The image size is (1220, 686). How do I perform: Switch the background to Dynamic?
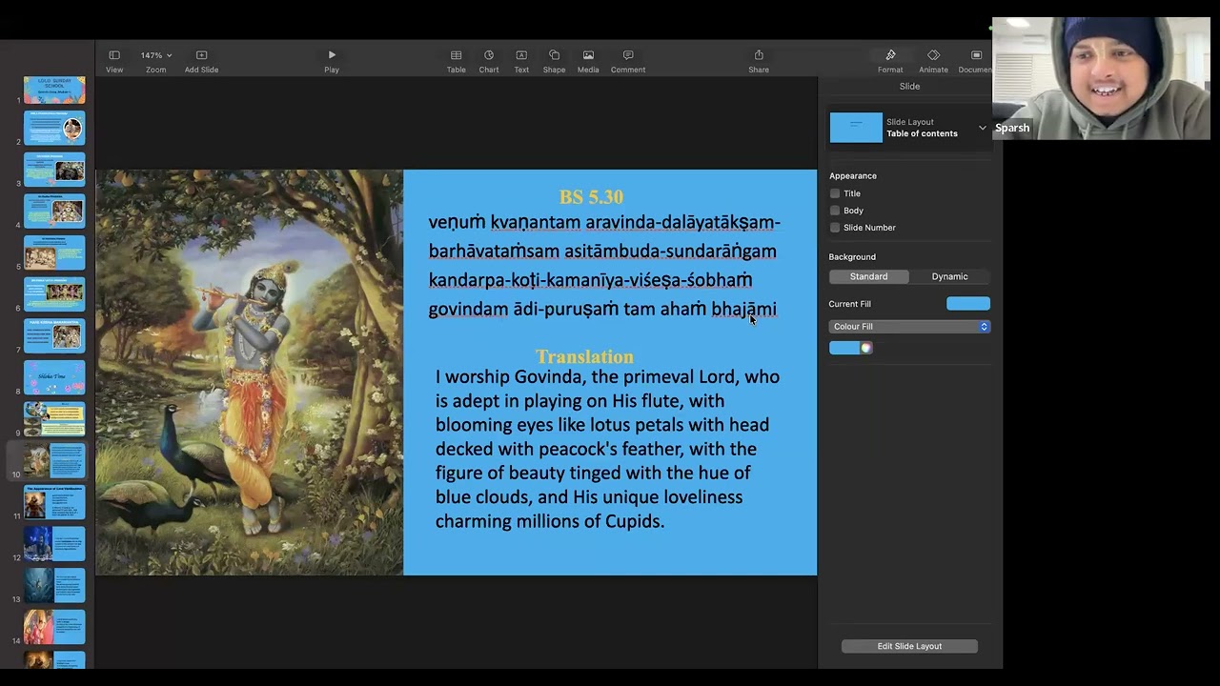(x=949, y=276)
